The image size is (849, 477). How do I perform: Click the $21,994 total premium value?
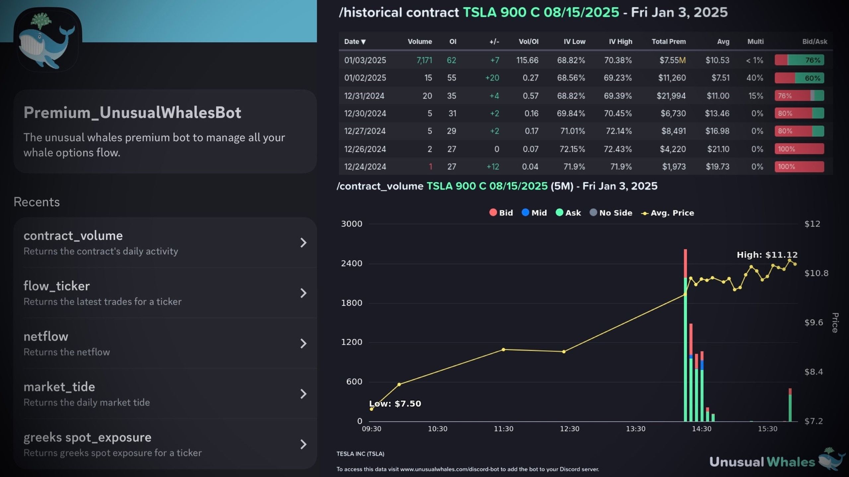point(671,96)
